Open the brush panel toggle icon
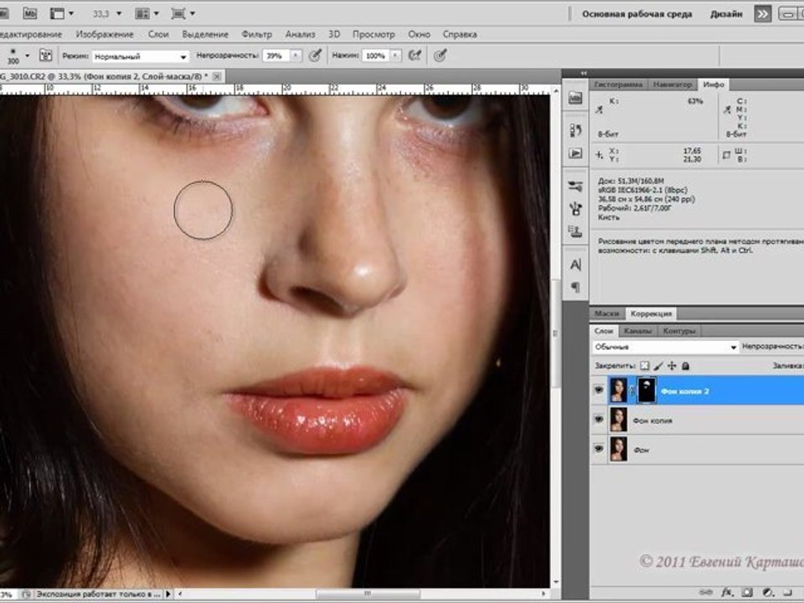 46,55
